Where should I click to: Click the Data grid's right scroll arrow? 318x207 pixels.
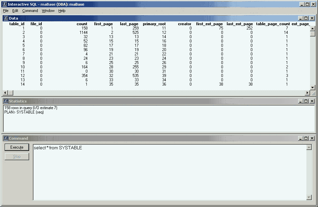point(307,93)
